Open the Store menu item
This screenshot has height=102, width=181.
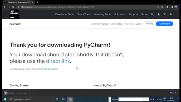click(144, 14)
